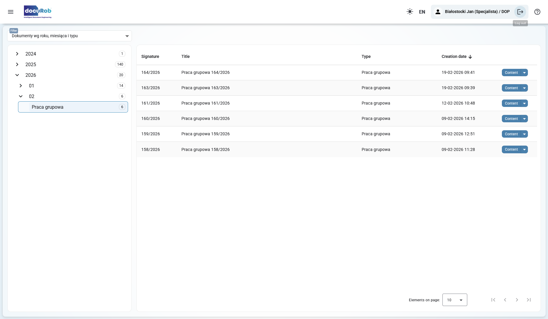Expand month 01 under 2026

coord(21,86)
